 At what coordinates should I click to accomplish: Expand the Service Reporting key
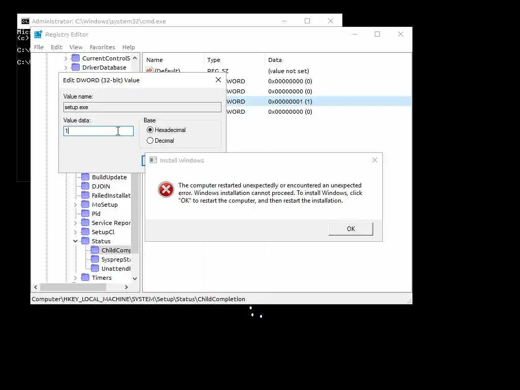pos(75,223)
